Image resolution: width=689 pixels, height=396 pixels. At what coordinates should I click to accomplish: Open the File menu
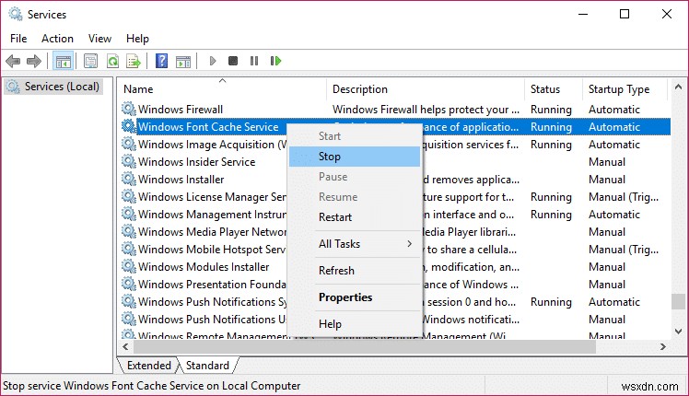click(18, 39)
